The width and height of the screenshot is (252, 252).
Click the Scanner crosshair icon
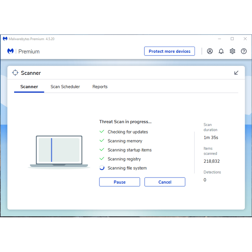point(15,73)
